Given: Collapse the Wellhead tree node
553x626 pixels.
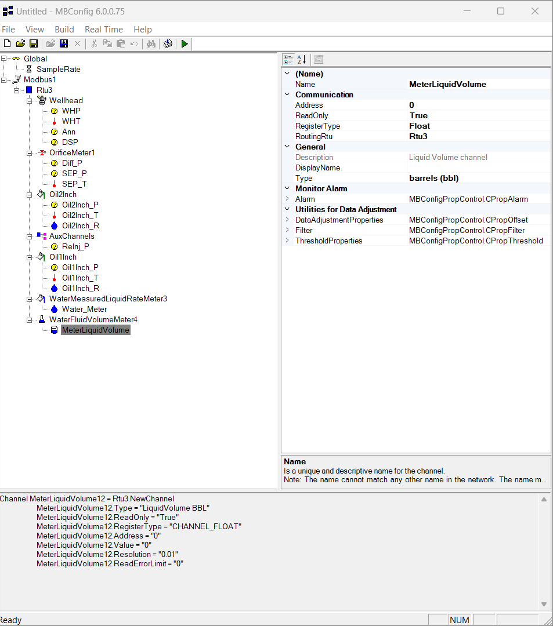Looking at the screenshot, I should pyautogui.click(x=30, y=100).
